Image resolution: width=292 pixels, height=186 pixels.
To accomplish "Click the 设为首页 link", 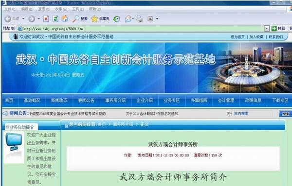I will (x=237, y=37).
